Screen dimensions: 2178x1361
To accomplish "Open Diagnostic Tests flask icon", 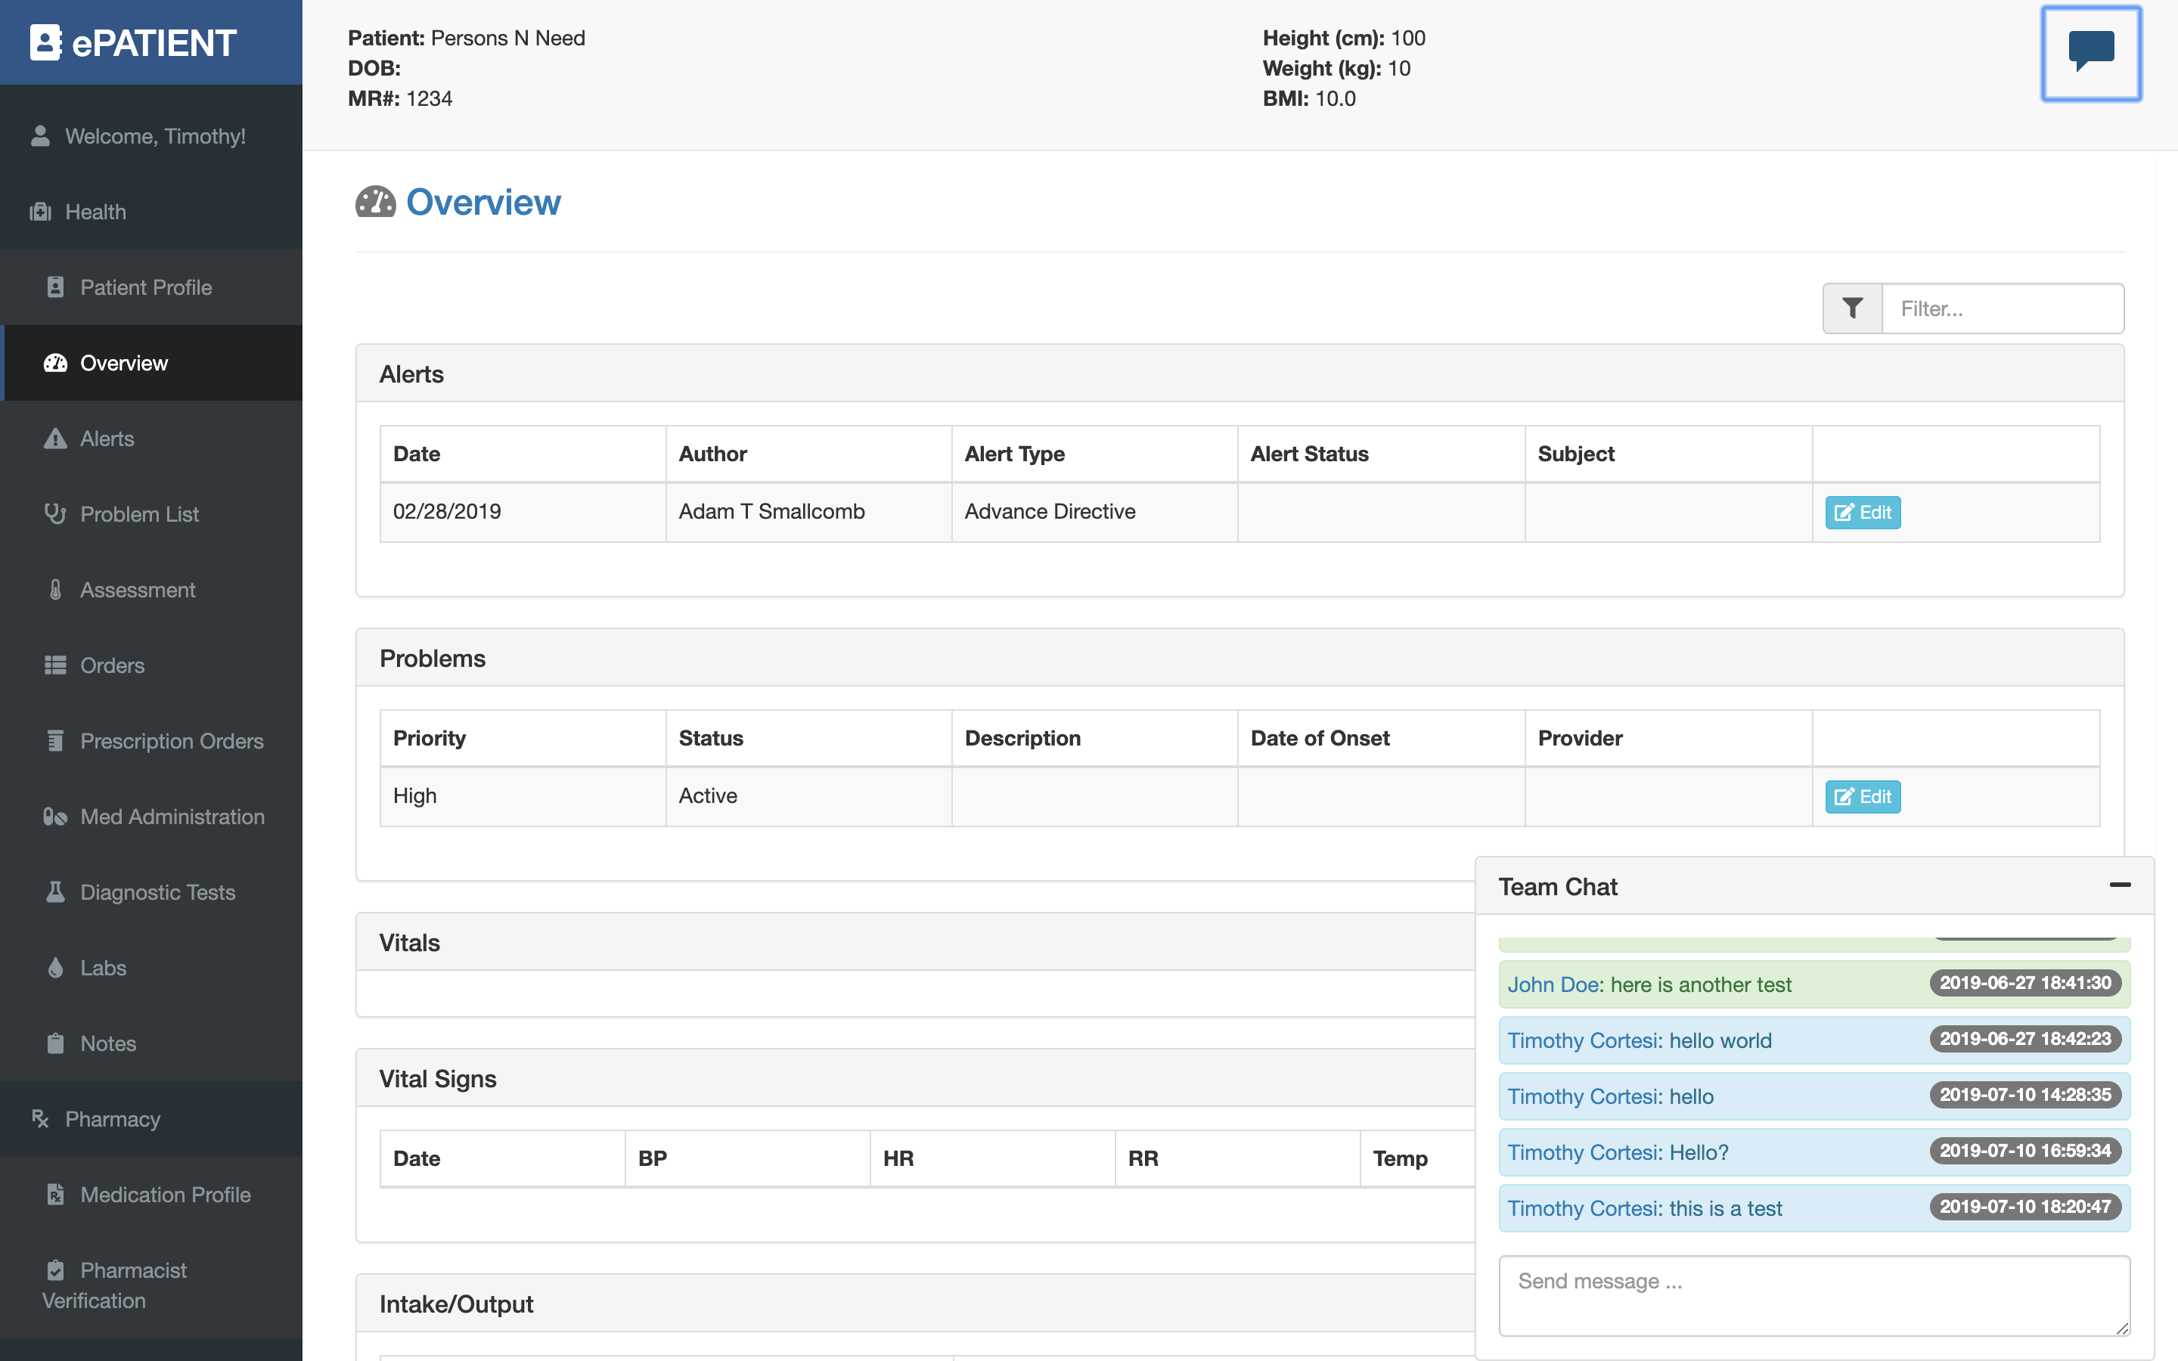I will (x=56, y=892).
